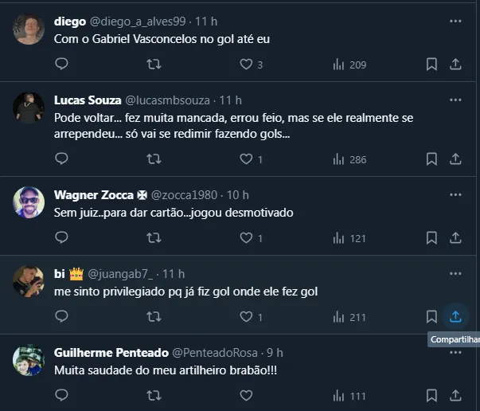Click Lucas Souza's profile picture
Image resolution: width=480 pixels, height=411 pixels.
29,108
